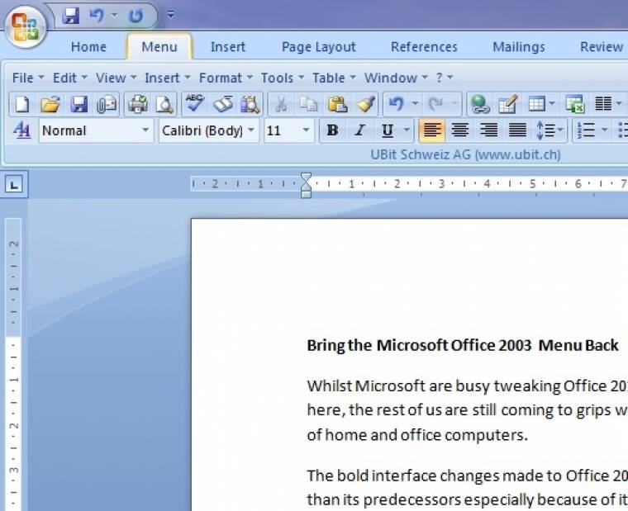Image resolution: width=628 pixels, height=511 pixels.
Task: Click the Repeat icon in the Quick Access Toolbar
Action: [136, 16]
